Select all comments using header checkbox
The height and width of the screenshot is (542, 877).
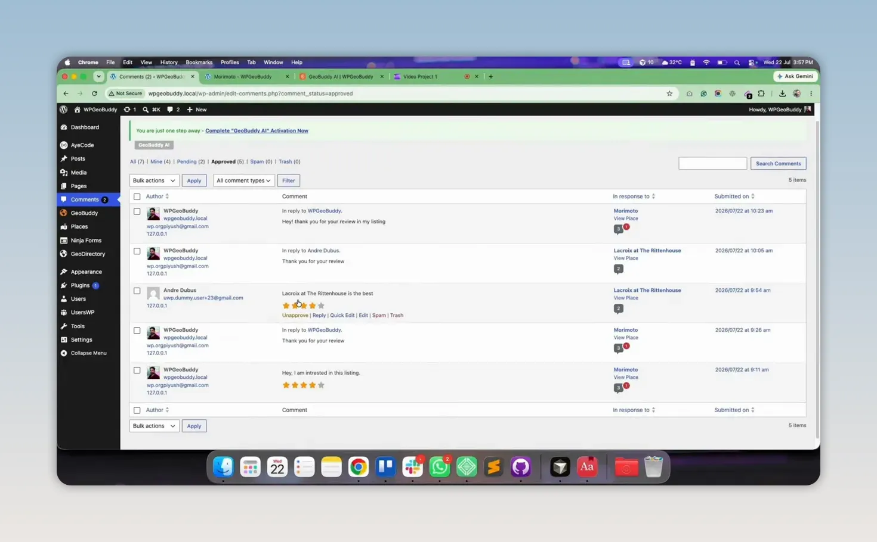click(x=137, y=197)
